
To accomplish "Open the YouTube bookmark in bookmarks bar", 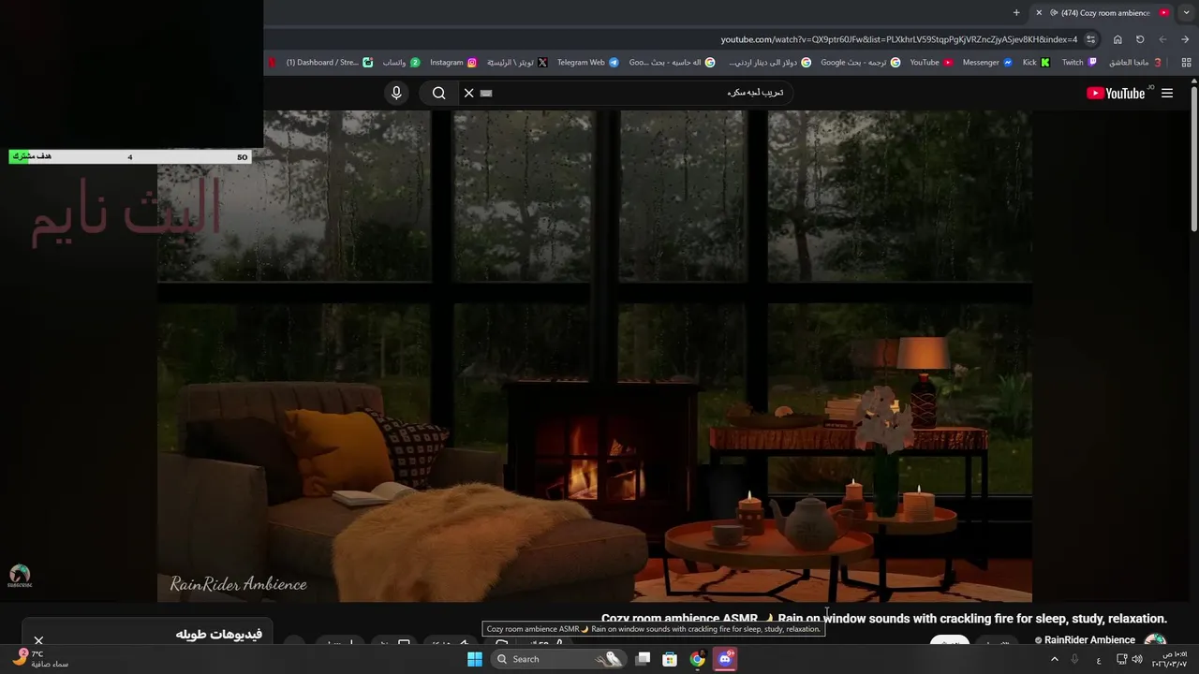I will pyautogui.click(x=931, y=63).
